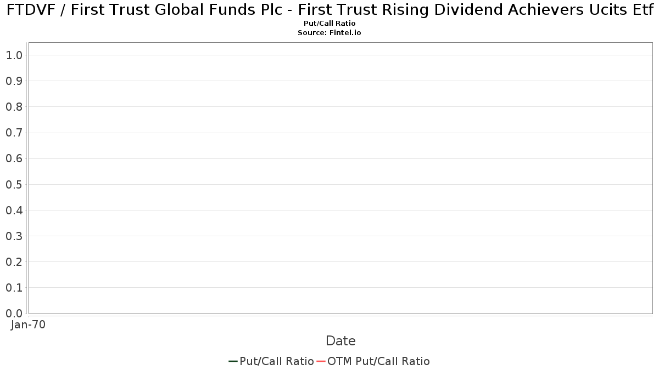Click the 0.0 y-axis label
659x370 pixels.
[x=14, y=314]
